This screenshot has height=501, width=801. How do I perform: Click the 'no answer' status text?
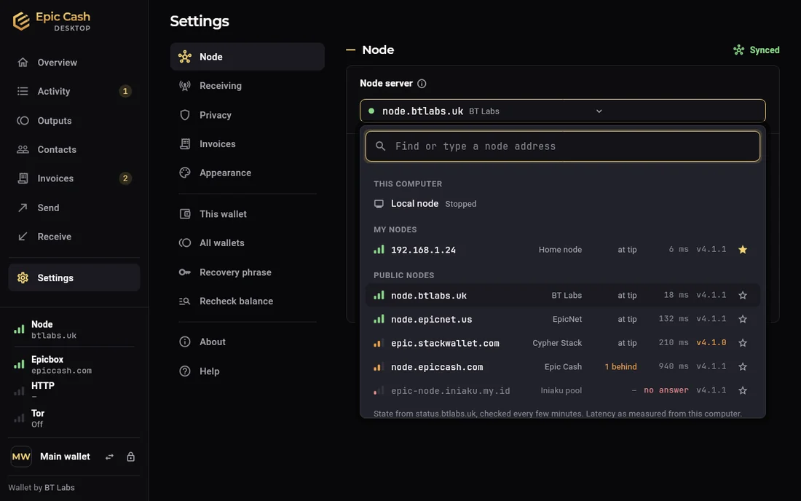click(x=666, y=390)
